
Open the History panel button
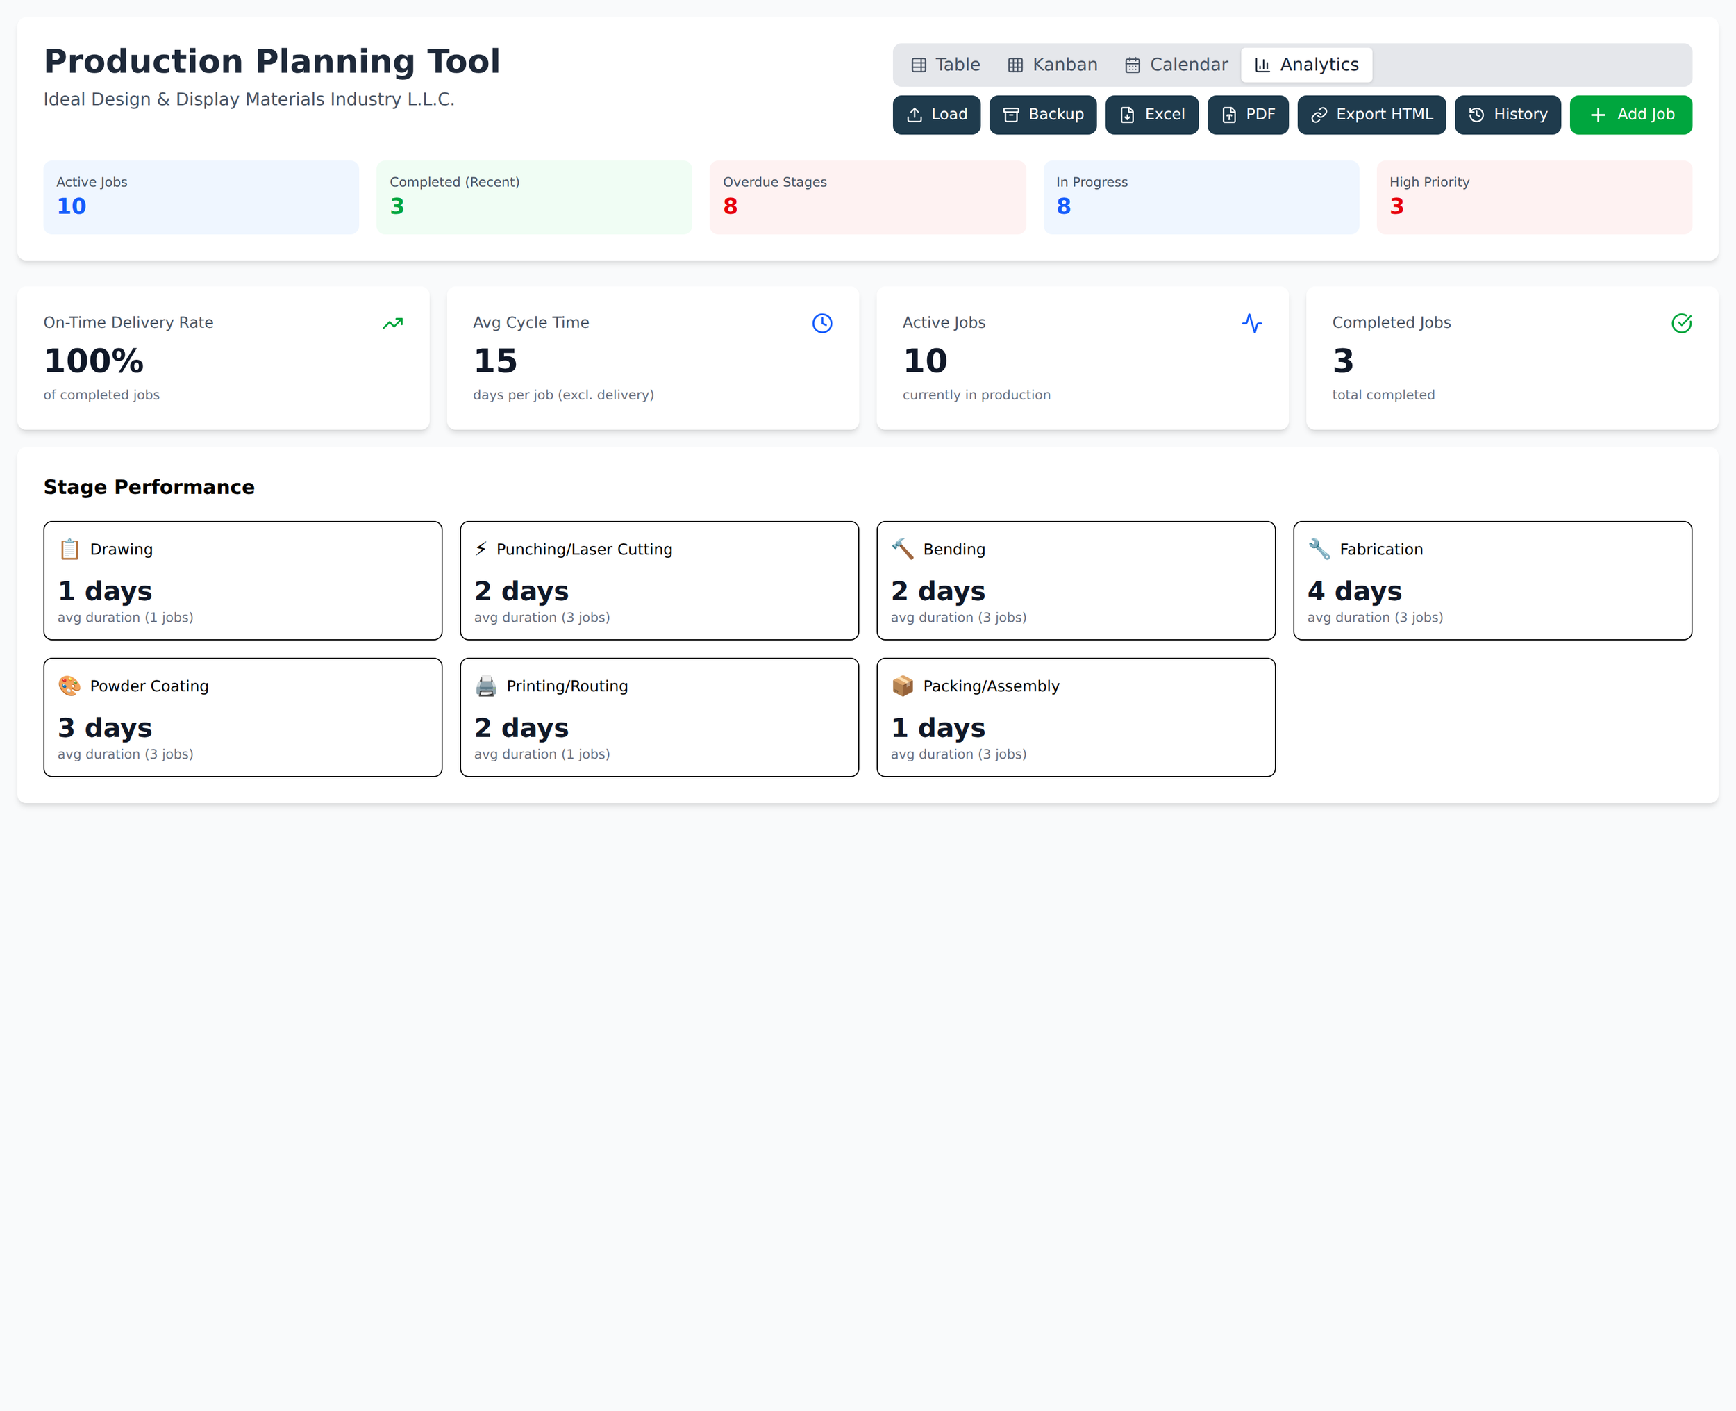click(x=1507, y=115)
